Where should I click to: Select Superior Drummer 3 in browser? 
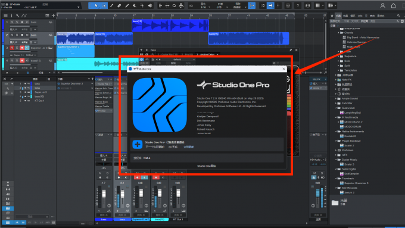[356, 183]
